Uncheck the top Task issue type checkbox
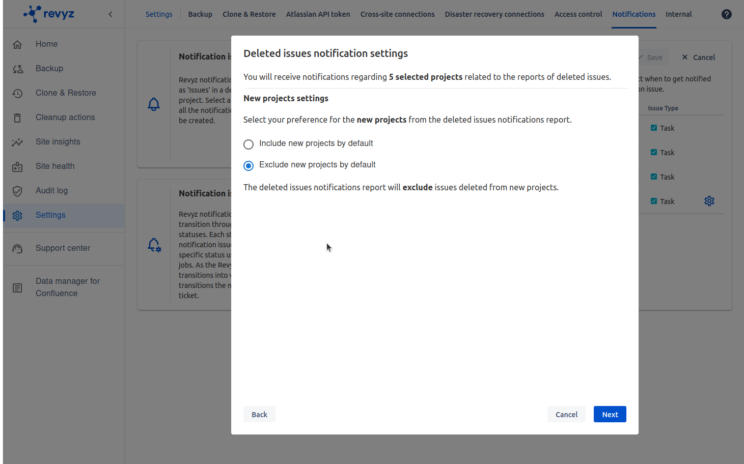This screenshot has width=744, height=464. tap(654, 128)
